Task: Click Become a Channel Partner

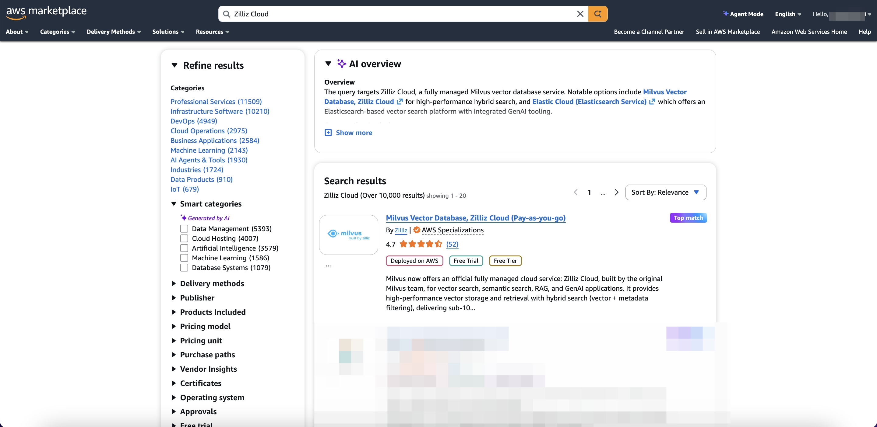Action: point(649,32)
